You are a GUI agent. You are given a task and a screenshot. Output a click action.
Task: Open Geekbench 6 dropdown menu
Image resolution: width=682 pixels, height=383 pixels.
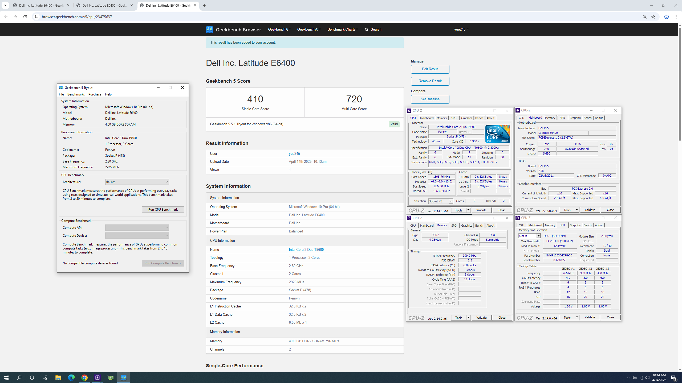(279, 29)
